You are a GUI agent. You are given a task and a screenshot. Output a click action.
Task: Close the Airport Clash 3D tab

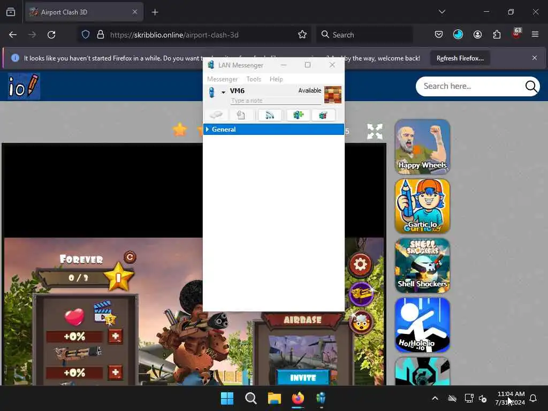[x=135, y=12]
